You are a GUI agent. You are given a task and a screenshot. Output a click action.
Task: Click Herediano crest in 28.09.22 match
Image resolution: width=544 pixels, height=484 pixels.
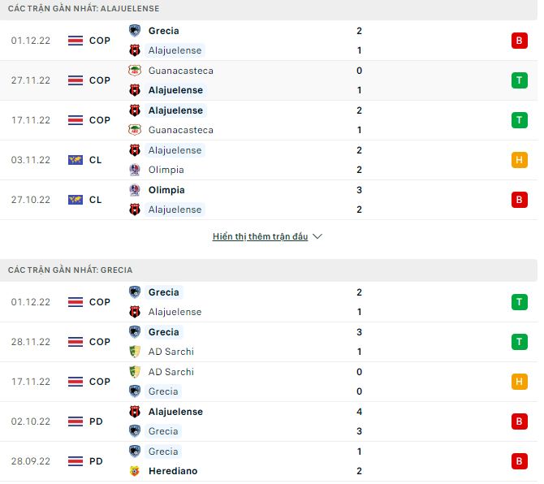pos(135,471)
